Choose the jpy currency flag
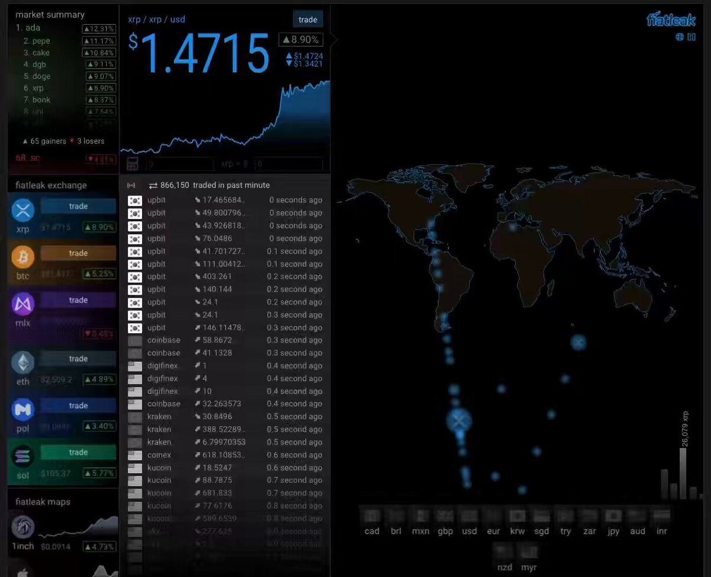The height and width of the screenshot is (577, 711). (613, 515)
